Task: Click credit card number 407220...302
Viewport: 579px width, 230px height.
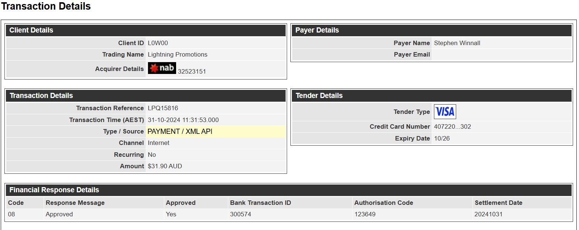Action: coord(452,126)
